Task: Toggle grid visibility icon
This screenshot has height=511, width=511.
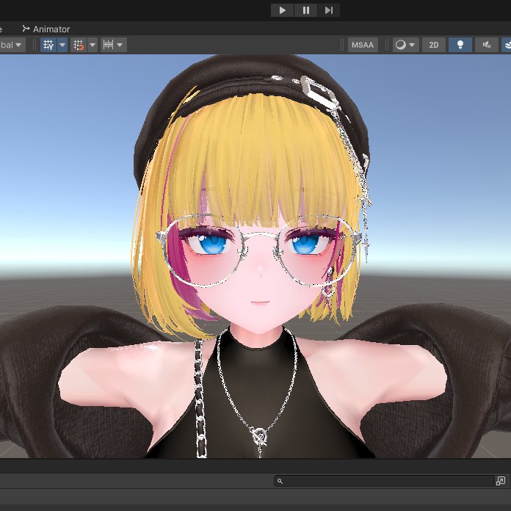Action: click(x=48, y=45)
